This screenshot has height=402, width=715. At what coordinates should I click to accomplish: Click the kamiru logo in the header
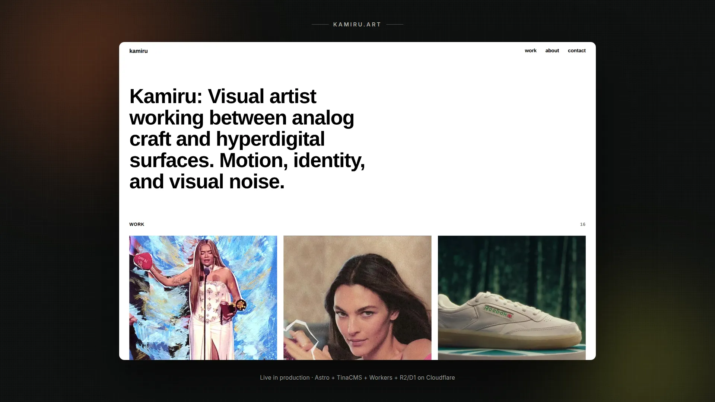click(x=139, y=51)
